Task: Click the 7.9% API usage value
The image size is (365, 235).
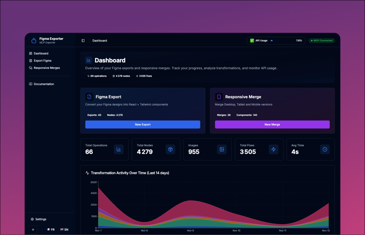Action: (299, 40)
